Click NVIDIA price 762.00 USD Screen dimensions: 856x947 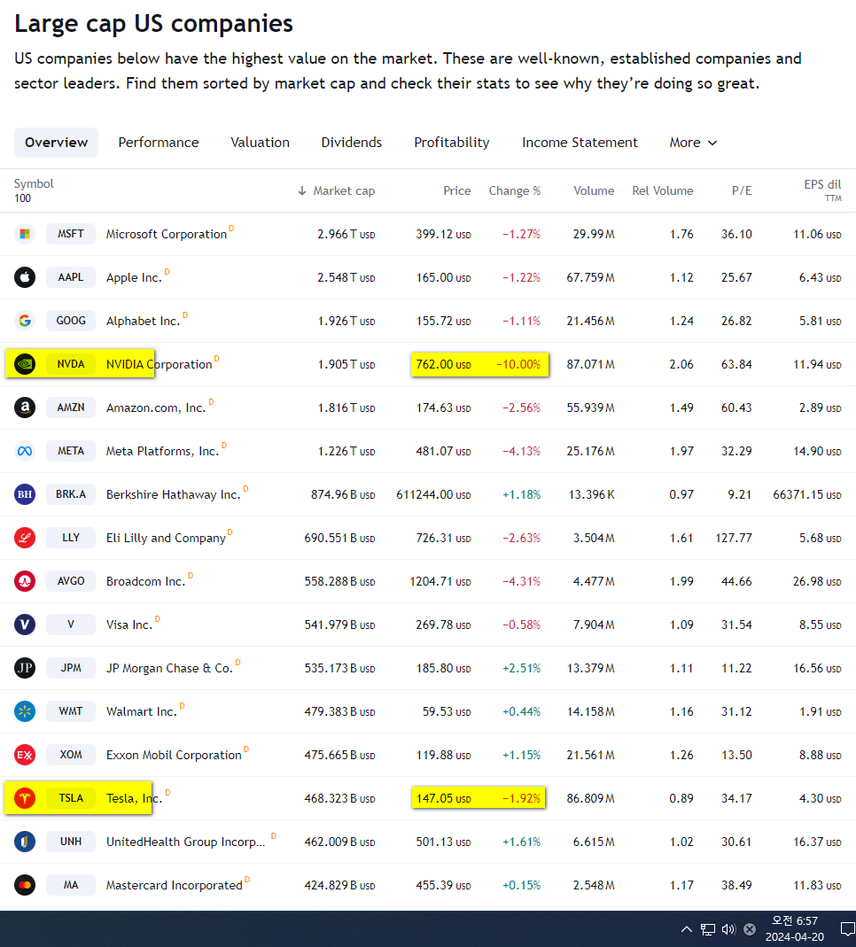pos(443,365)
